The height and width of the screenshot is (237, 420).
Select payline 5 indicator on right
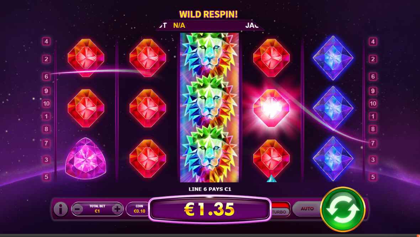click(373, 177)
